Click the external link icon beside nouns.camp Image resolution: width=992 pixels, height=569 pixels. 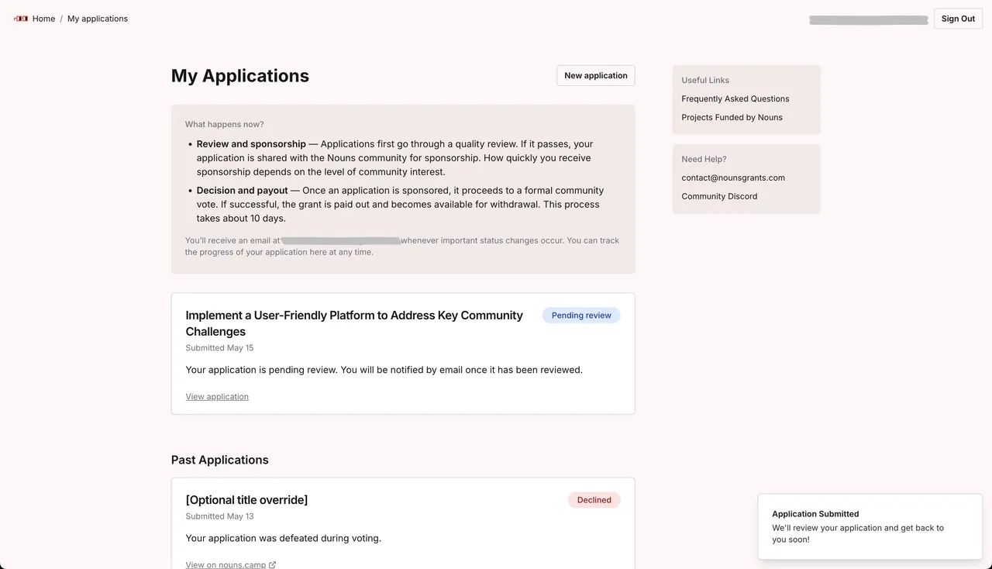(x=272, y=565)
